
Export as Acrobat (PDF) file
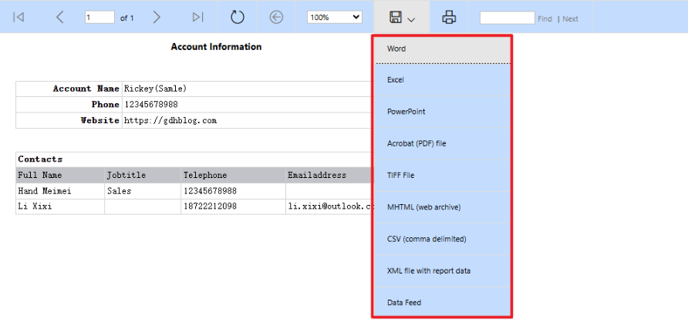(x=442, y=144)
